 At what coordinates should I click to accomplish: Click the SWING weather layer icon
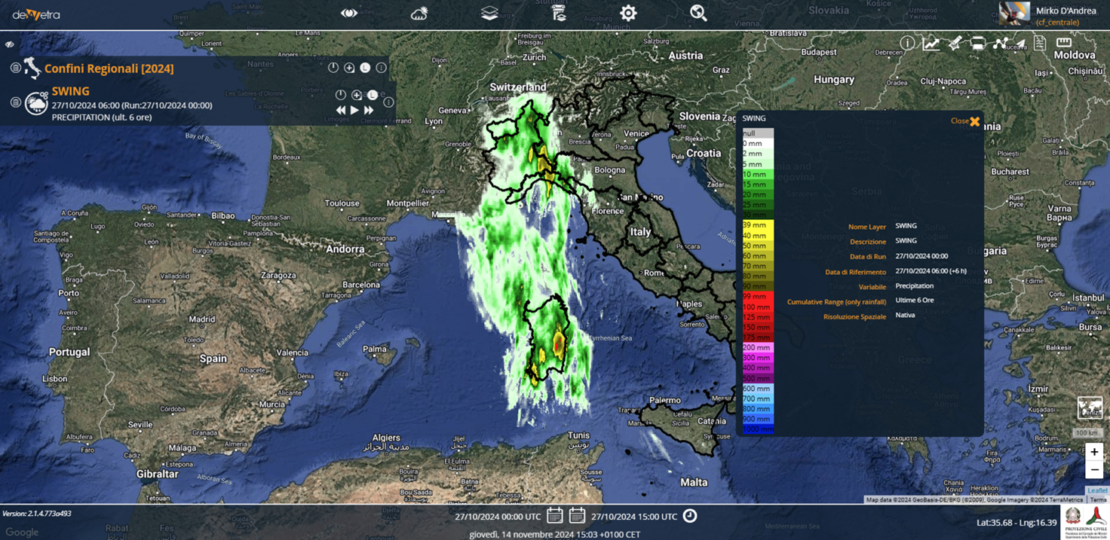[x=36, y=103]
